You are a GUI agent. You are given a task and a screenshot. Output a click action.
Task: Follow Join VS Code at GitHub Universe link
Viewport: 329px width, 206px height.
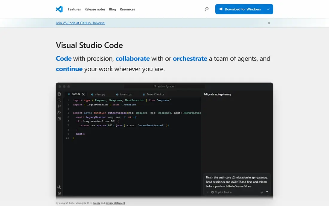tap(80, 23)
